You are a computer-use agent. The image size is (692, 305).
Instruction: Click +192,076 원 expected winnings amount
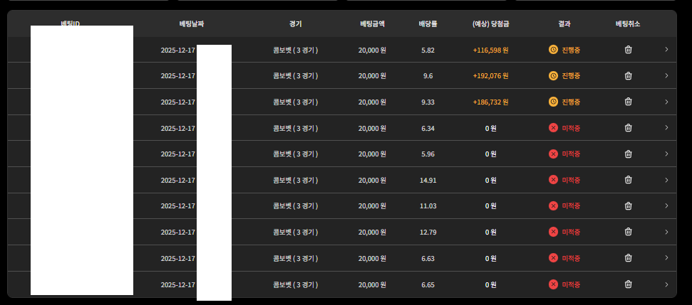tap(490, 76)
